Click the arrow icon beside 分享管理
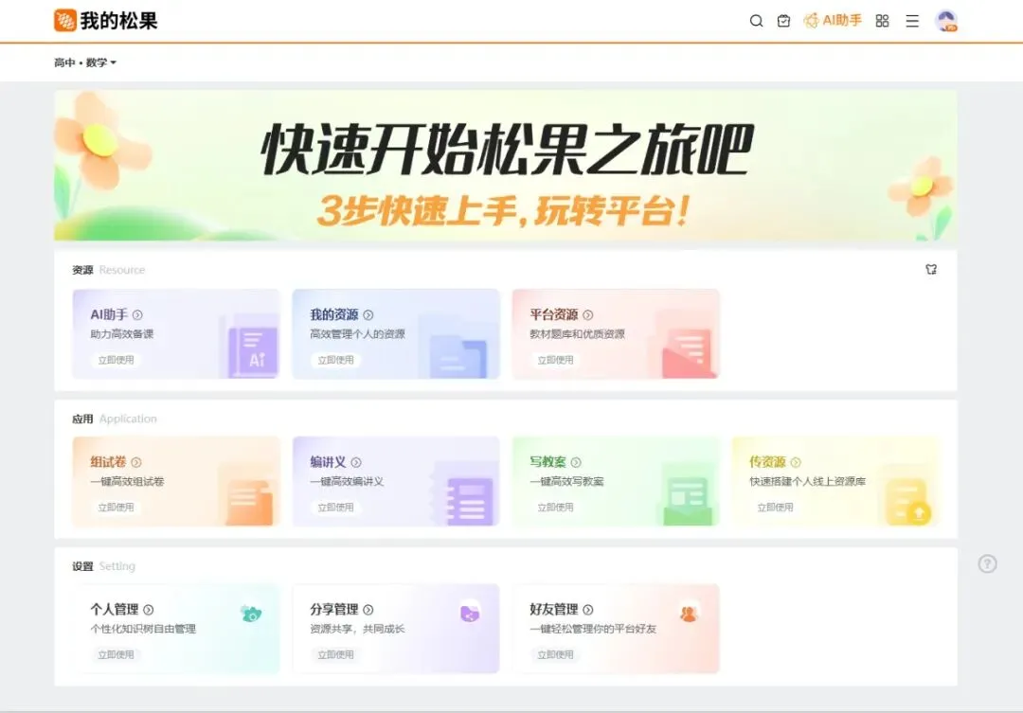 368,610
